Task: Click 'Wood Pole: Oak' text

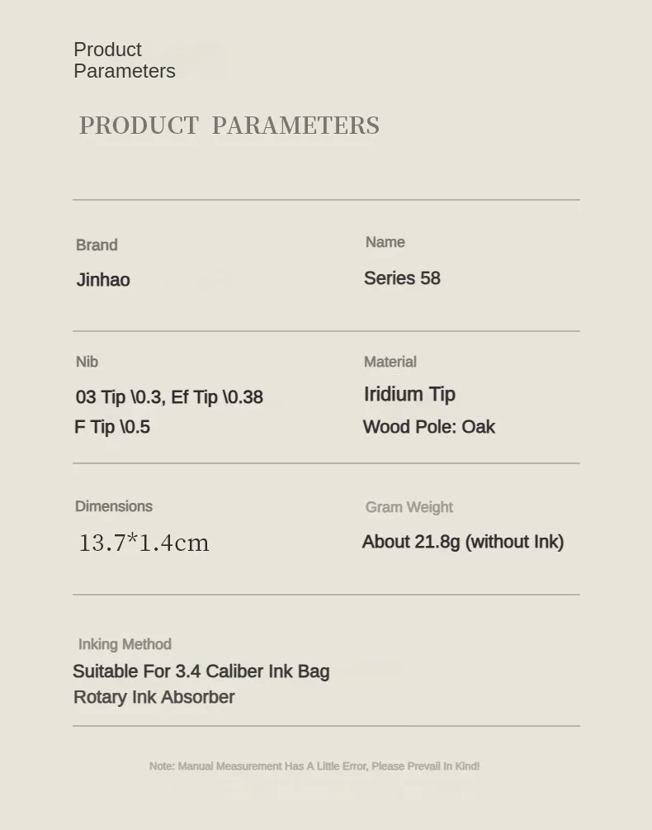Action: [429, 427]
